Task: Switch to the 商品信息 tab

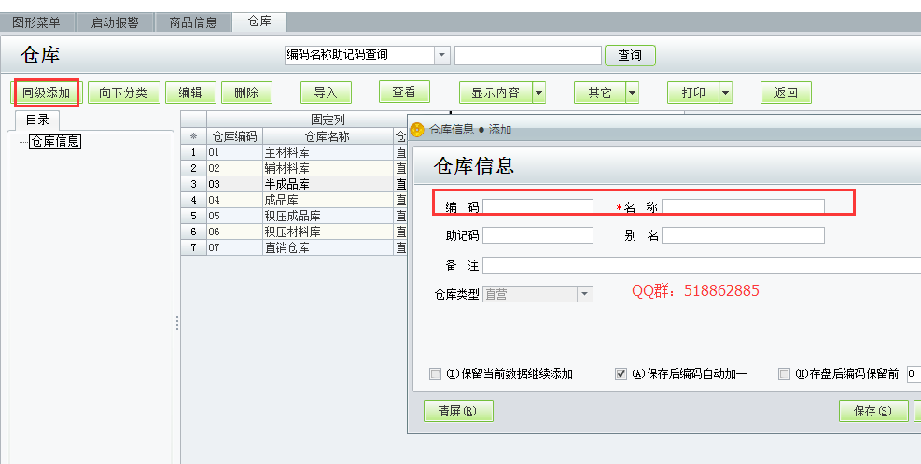Action: (x=193, y=22)
